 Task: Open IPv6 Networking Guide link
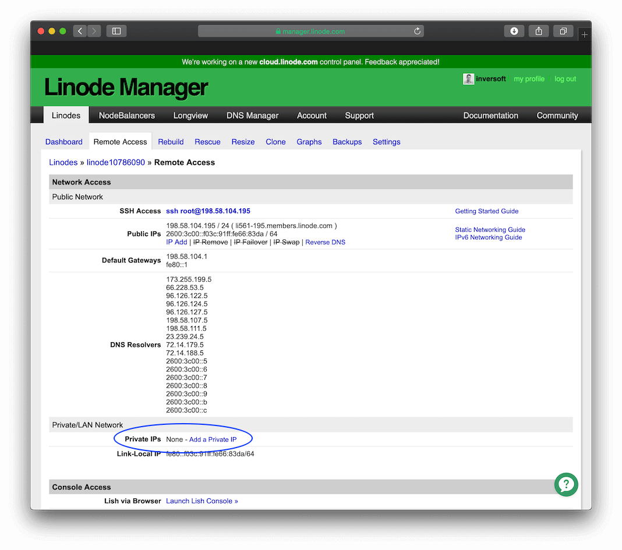pos(488,237)
